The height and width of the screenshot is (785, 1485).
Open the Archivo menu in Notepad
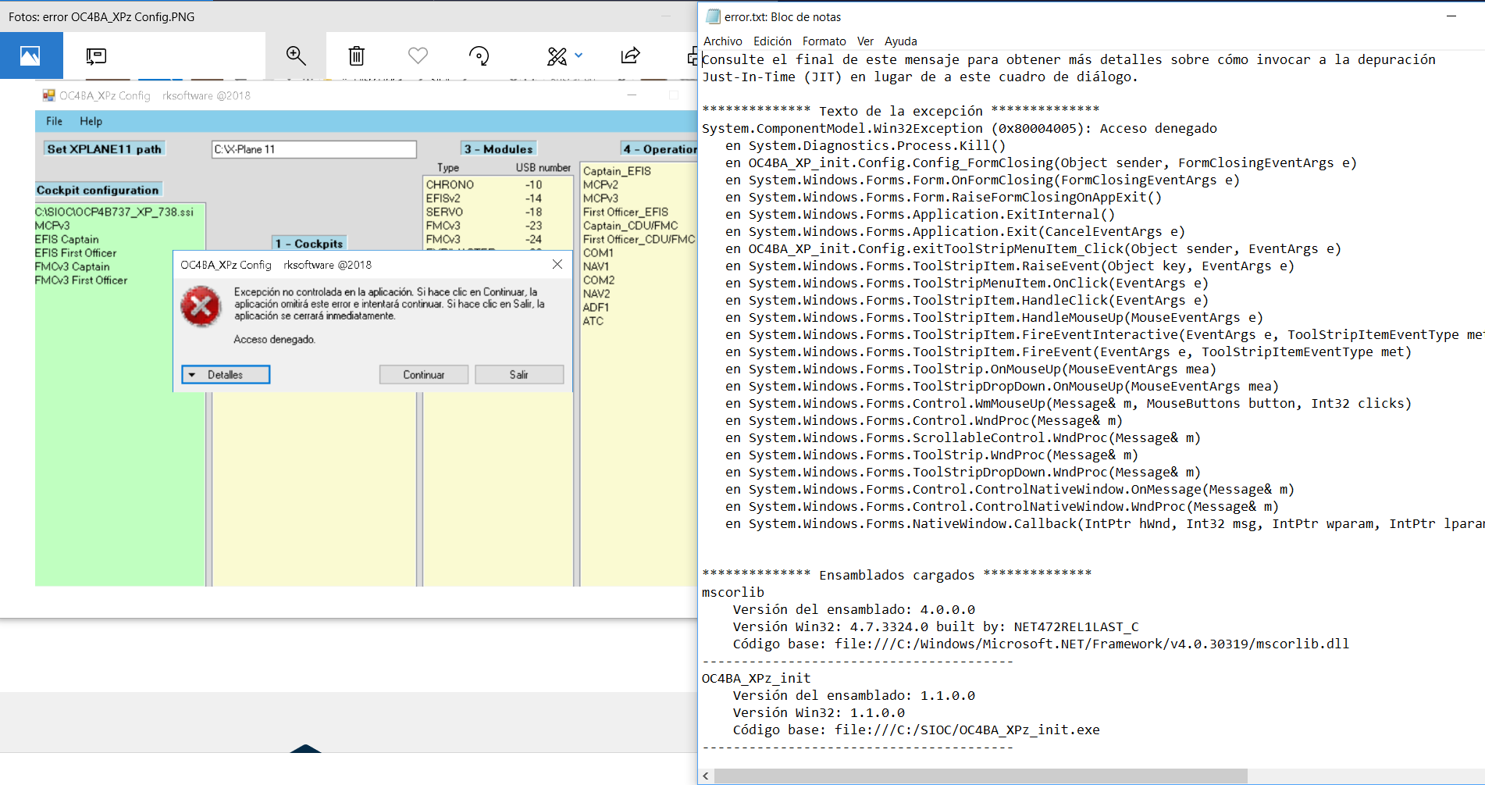pos(722,41)
